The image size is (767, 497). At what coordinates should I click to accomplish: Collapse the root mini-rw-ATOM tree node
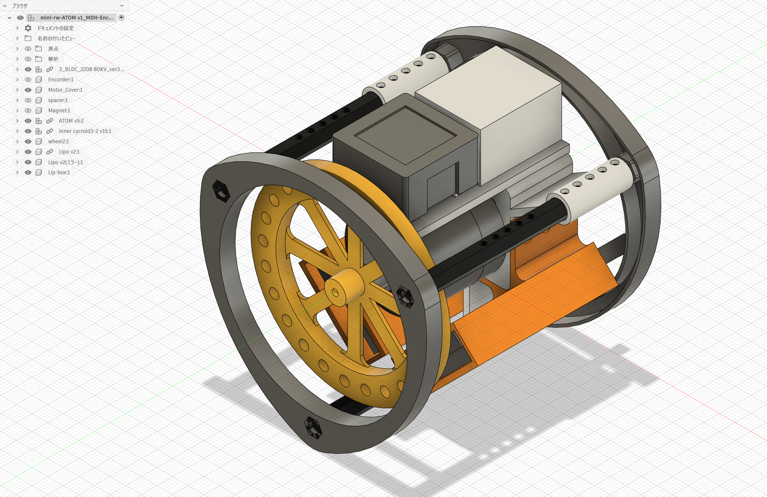(x=9, y=18)
